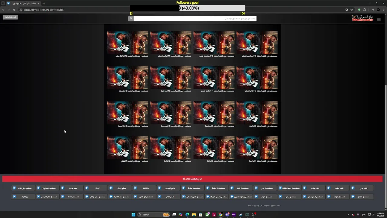Go back using the browser back arrow
Image resolution: width=387 pixels, height=218 pixels.
(3, 10)
